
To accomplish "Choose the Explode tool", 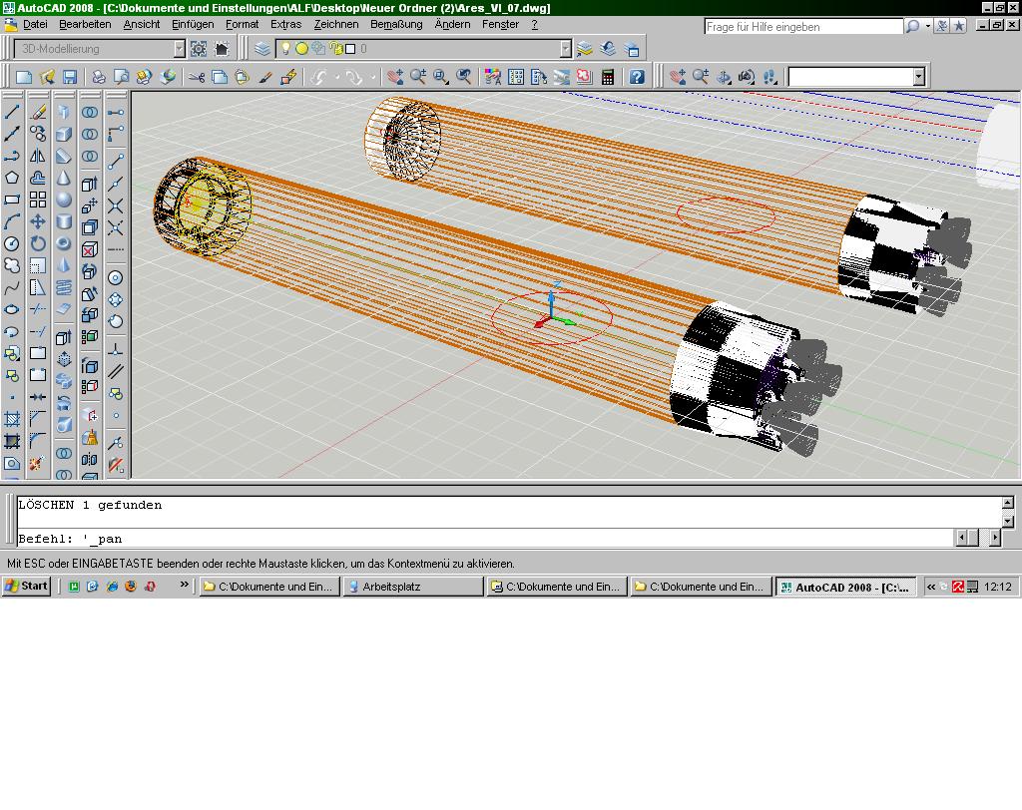I will point(36,463).
